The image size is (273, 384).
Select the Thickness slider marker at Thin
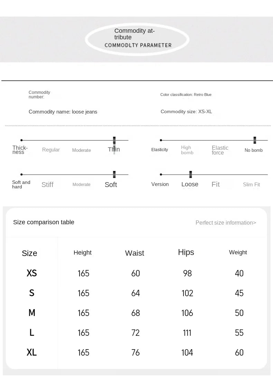[x=114, y=140]
